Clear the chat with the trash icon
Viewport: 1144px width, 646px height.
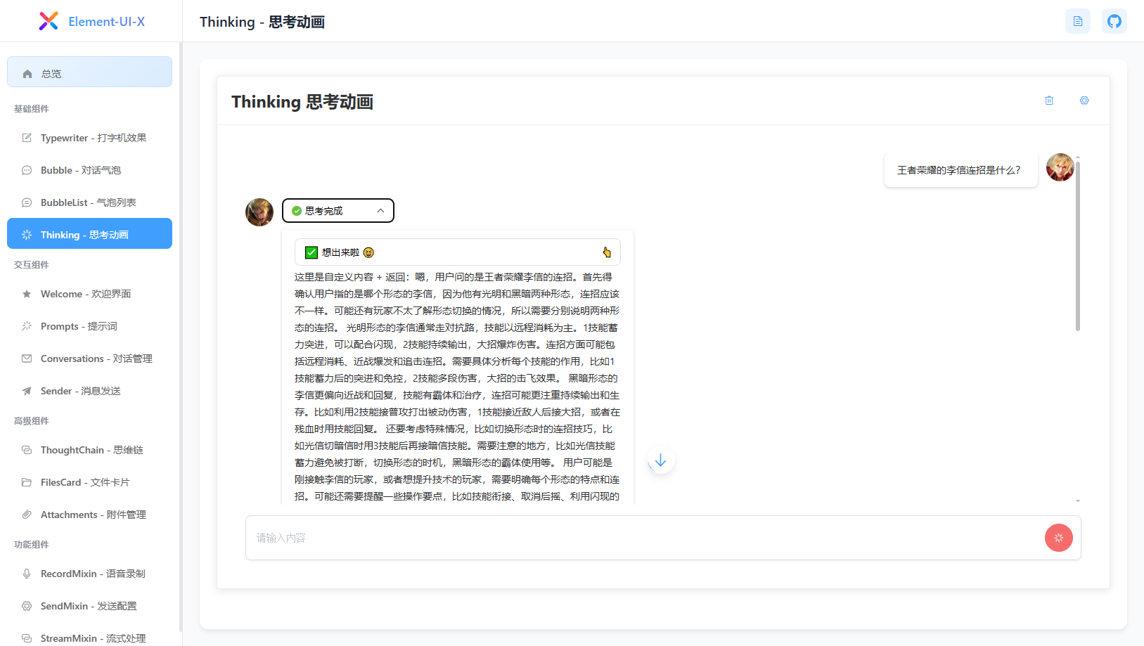pyautogui.click(x=1049, y=101)
